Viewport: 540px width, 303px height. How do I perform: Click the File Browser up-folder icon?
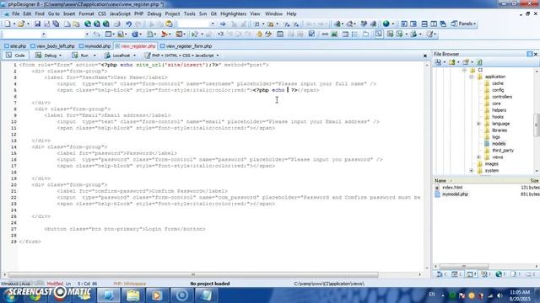(x=452, y=62)
